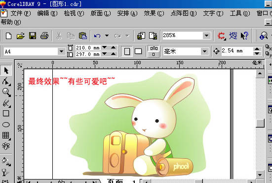The width and height of the screenshot is (272, 183).
Task: Apply layout to current page only
Action: pos(154,54)
